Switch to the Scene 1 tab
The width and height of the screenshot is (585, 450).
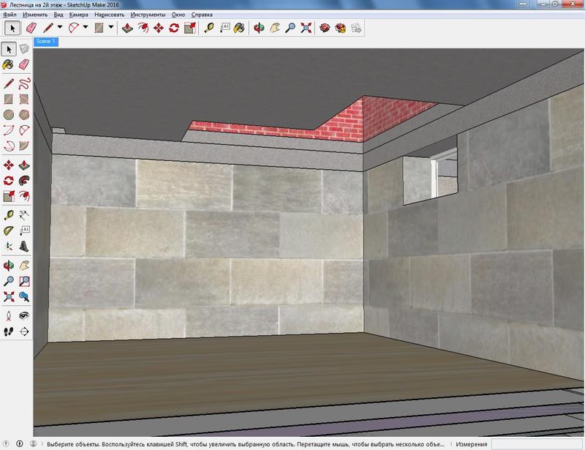[45, 42]
